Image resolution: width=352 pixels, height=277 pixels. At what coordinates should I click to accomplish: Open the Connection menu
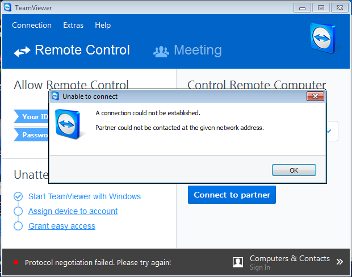[32, 25]
